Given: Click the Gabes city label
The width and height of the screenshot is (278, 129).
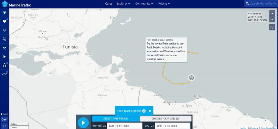Looking at the screenshot, I should click(89, 54).
